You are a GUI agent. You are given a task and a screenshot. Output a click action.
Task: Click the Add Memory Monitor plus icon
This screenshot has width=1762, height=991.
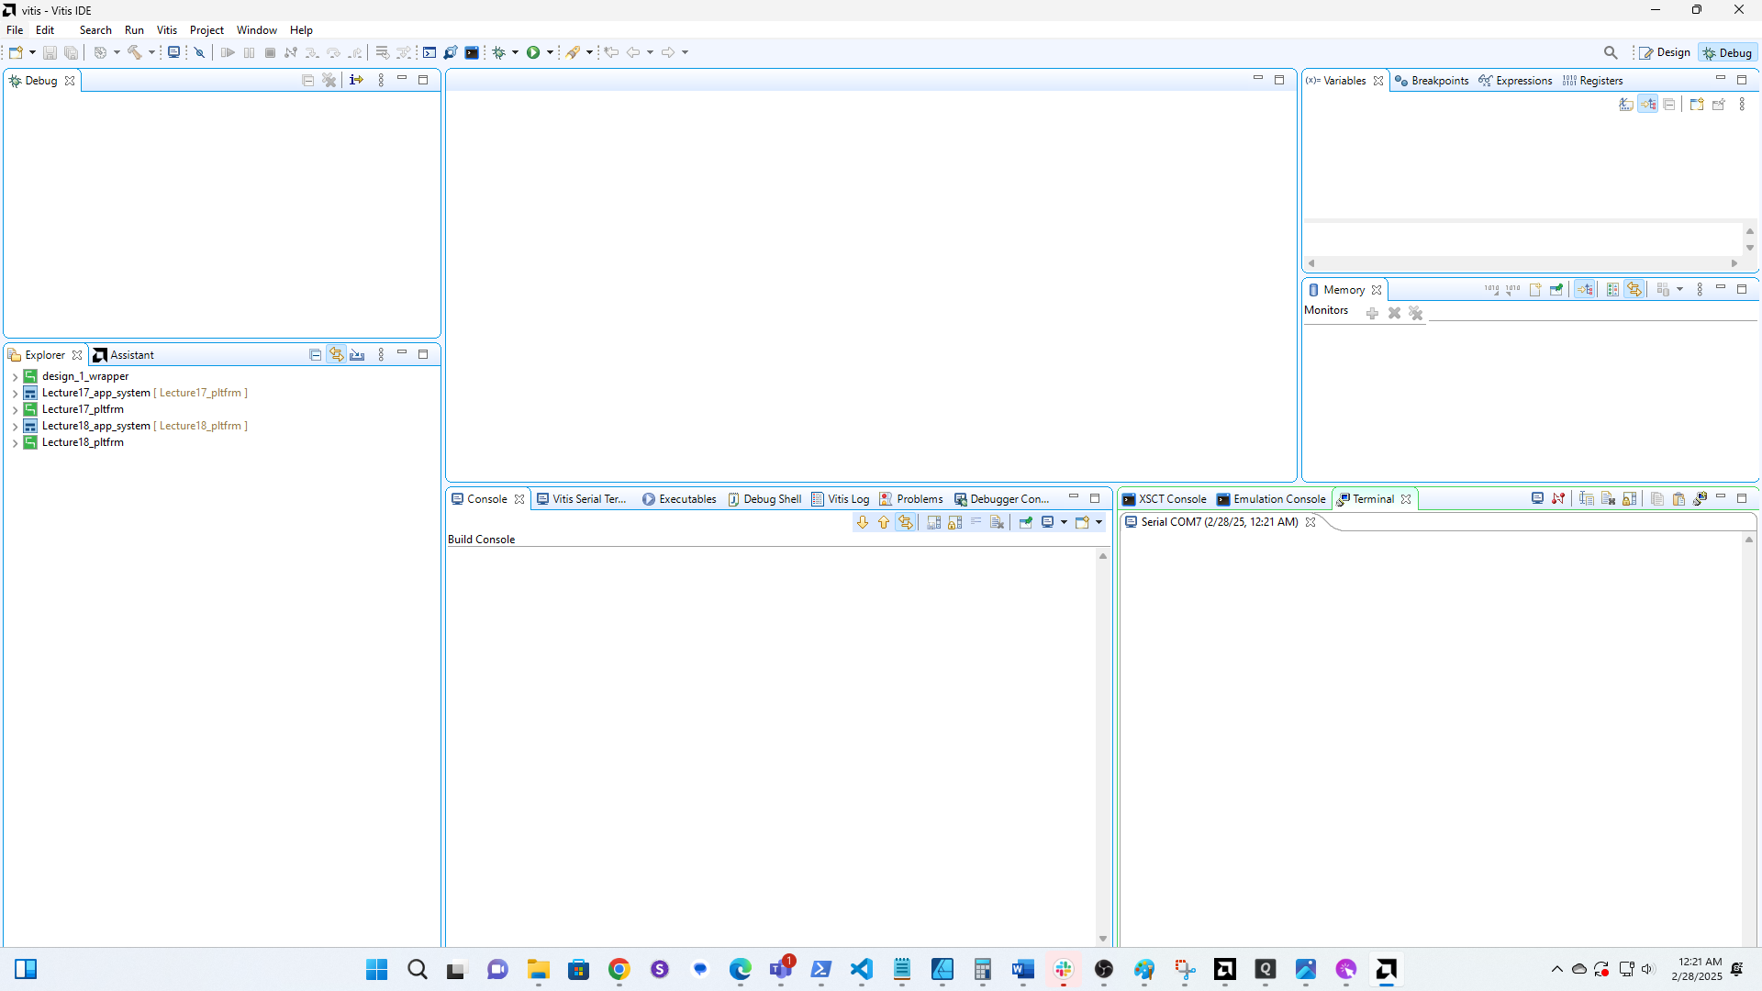[x=1372, y=313]
